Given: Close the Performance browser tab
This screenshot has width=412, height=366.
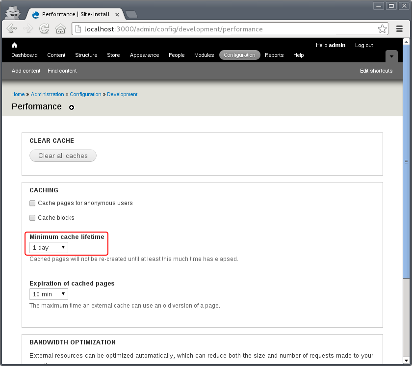Looking at the screenshot, I should (x=117, y=15).
